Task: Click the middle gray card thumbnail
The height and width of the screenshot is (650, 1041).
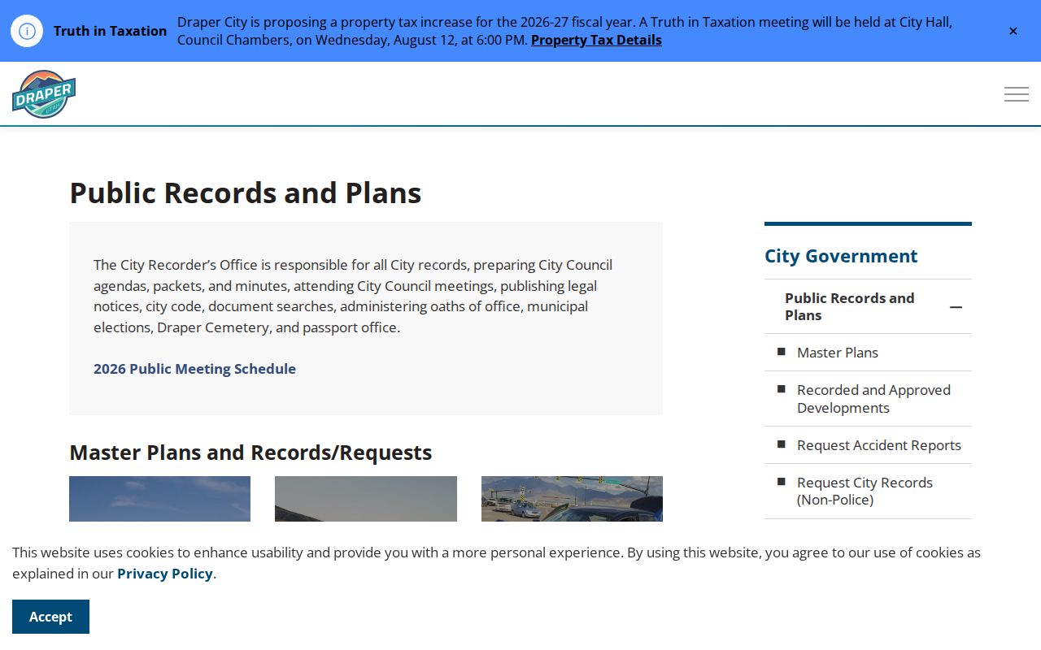Action: [x=366, y=499]
